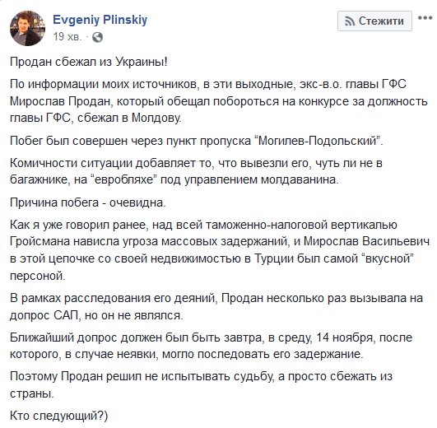Click the quoted text 'Могилев-Подольский'

pyautogui.click(x=318, y=141)
